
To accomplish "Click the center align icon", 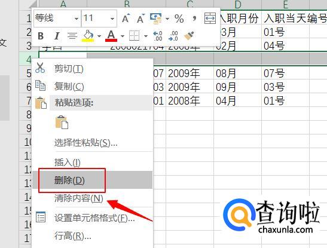I will pos(72,36).
